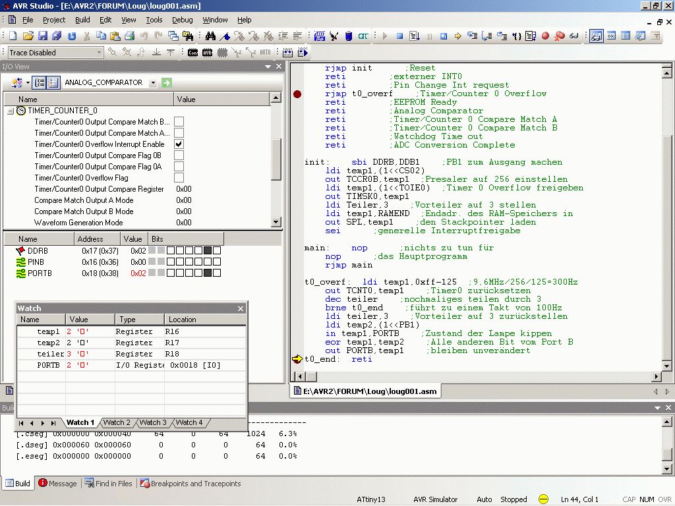This screenshot has height=506, width=675.
Task: Click the red Toggle Breakpoint circle icon
Action: click(x=545, y=36)
